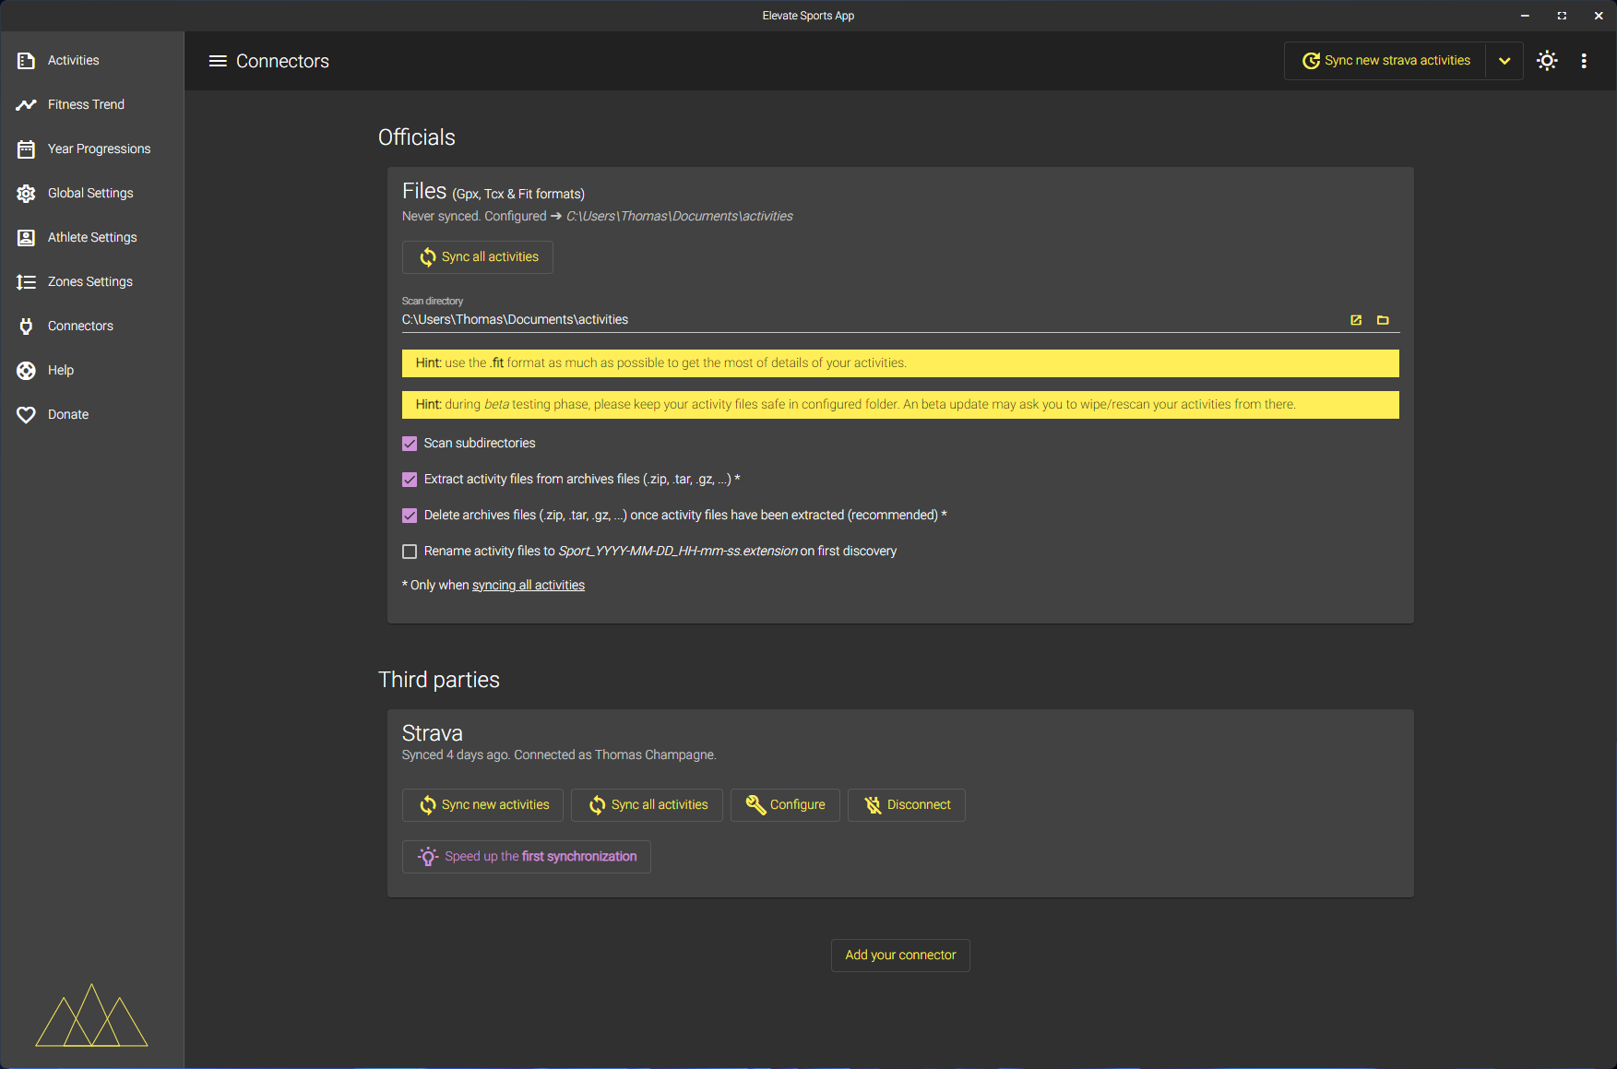Uncheck Delete archives files option
Screen dimensions: 1617x1069
(410, 516)
